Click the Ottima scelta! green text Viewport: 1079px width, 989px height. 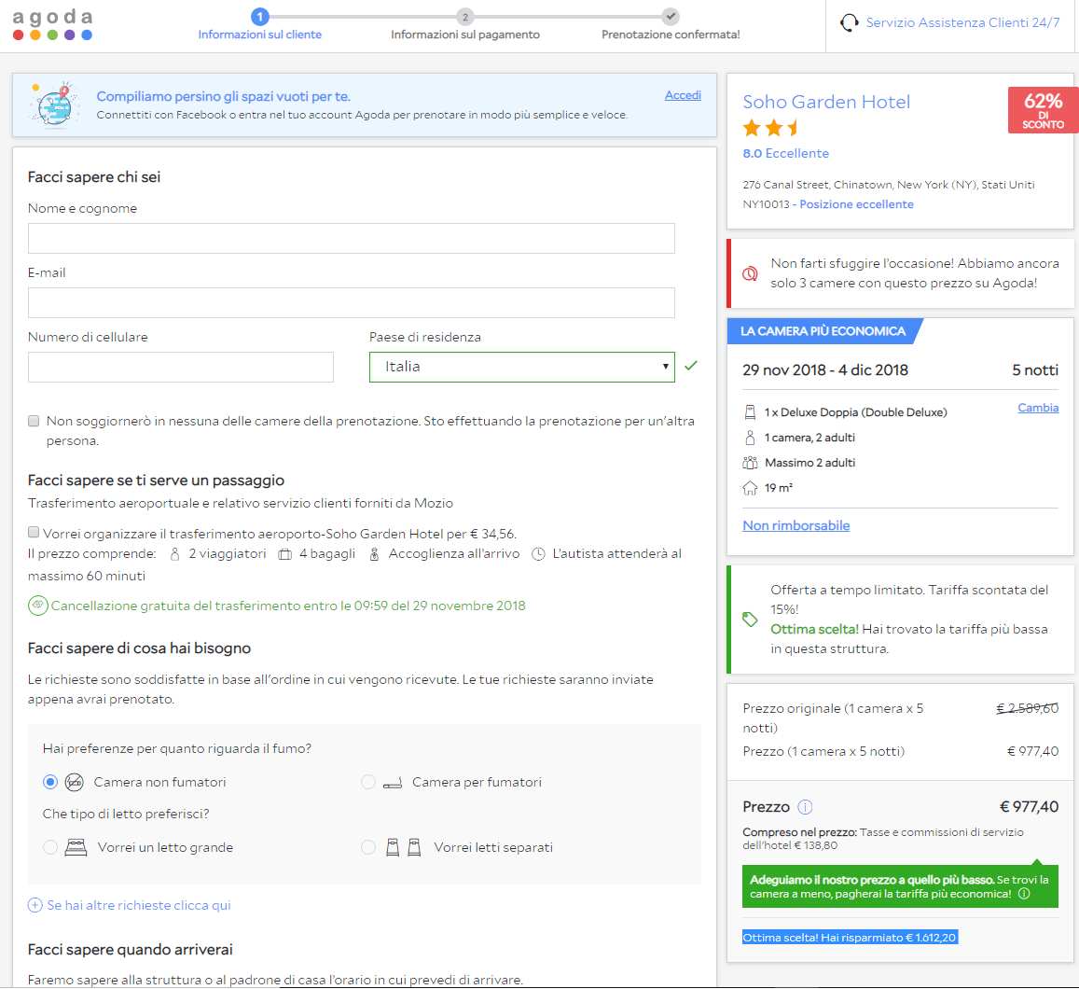(x=814, y=629)
